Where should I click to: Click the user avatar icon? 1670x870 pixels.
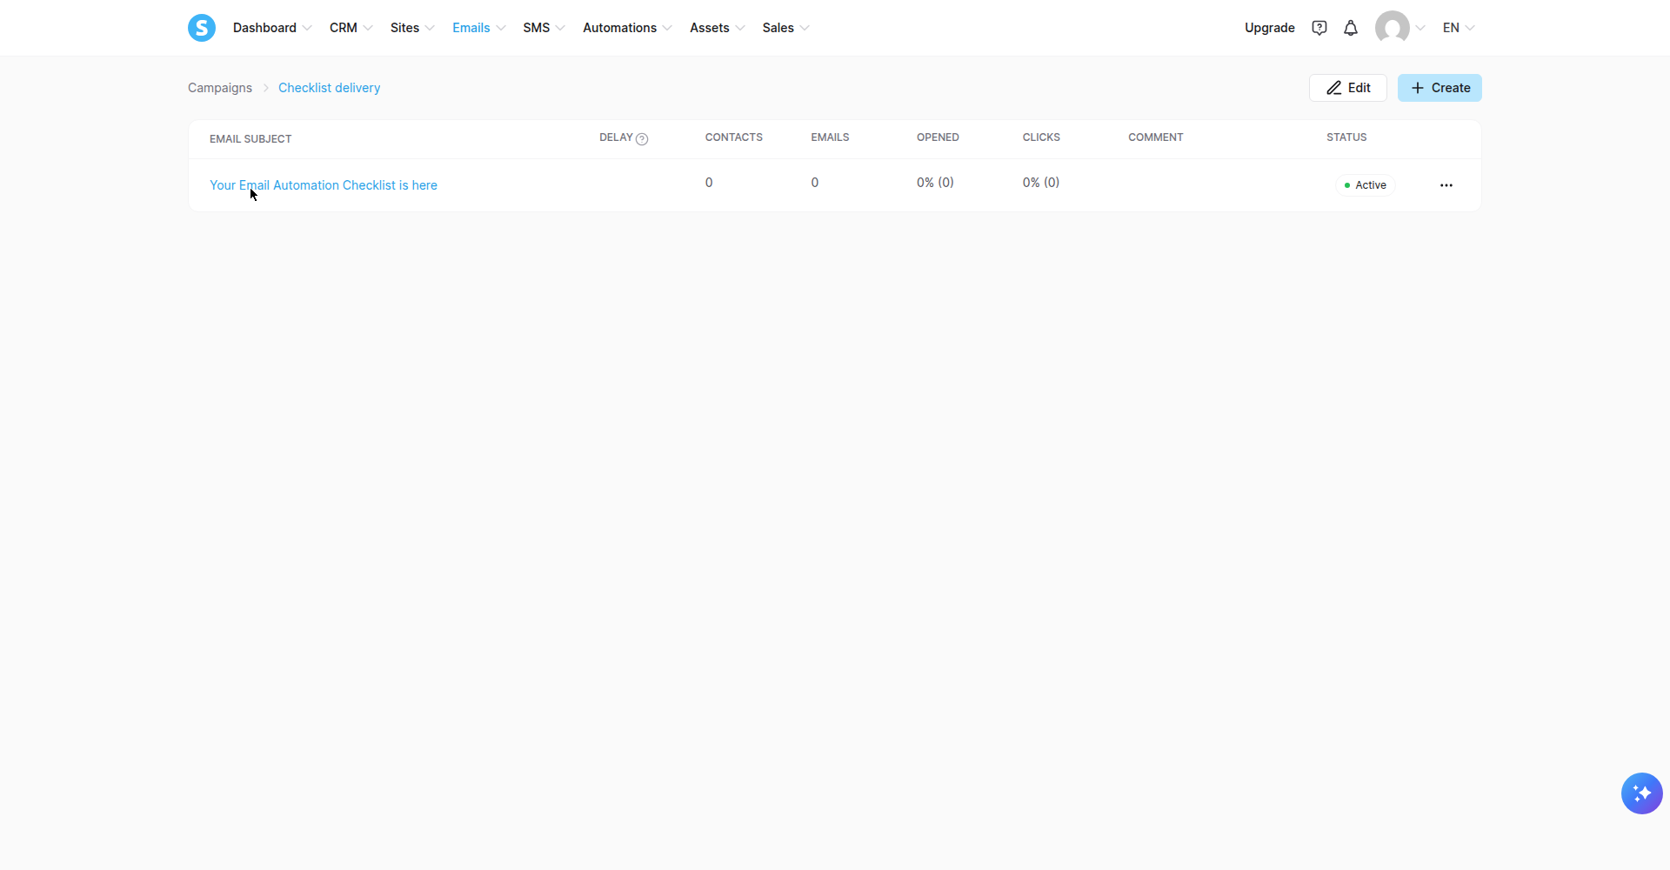[1392, 28]
